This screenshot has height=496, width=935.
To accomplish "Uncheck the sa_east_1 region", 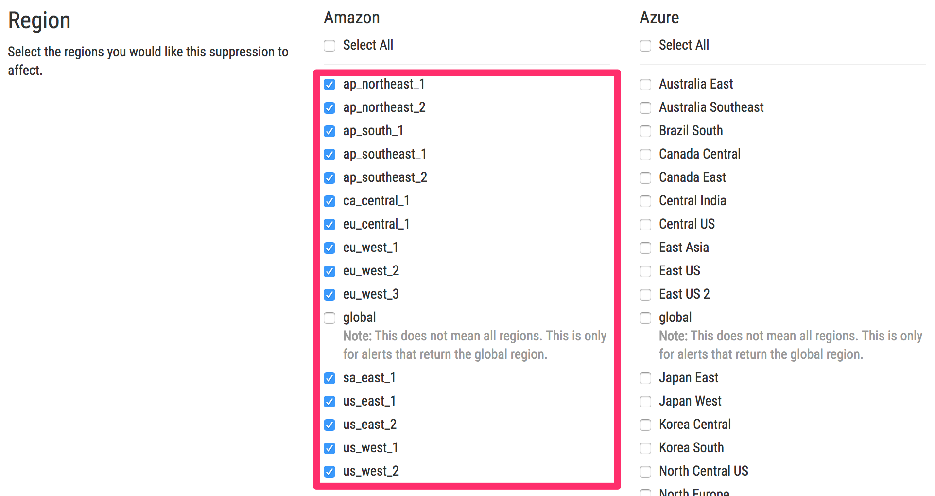I will (329, 378).
